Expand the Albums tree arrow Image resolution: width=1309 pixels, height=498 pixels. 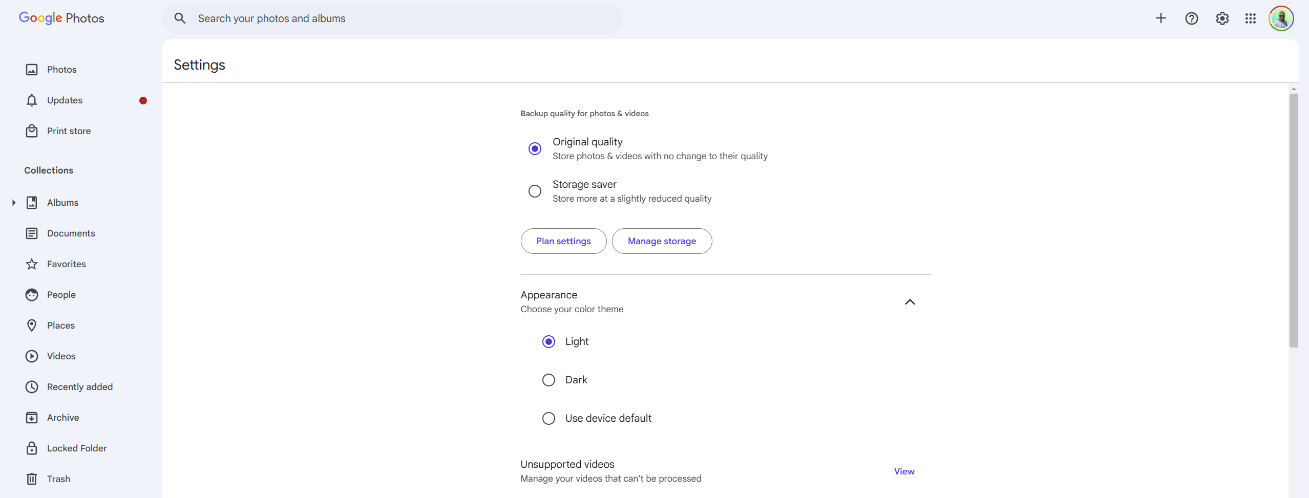(14, 203)
